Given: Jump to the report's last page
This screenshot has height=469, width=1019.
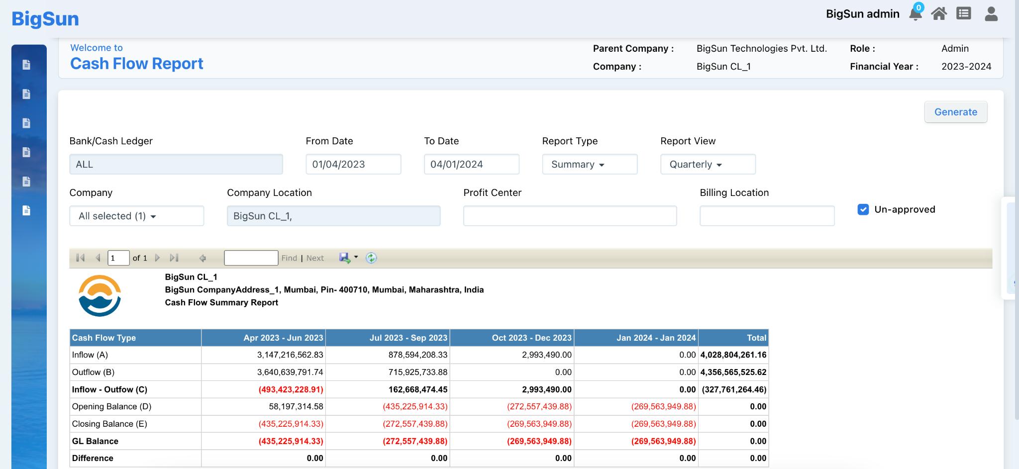Looking at the screenshot, I should point(174,258).
